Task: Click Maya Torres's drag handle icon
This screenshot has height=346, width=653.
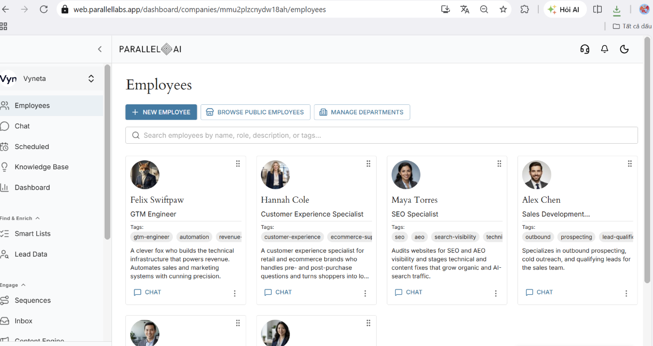Action: (x=499, y=163)
